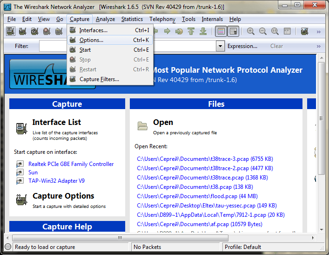This screenshot has height=255, width=329.
Task: Click the Clear filter button
Action: 276,46
